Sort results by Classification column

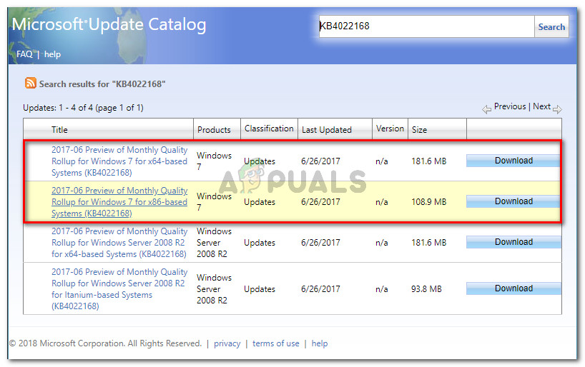coord(269,129)
